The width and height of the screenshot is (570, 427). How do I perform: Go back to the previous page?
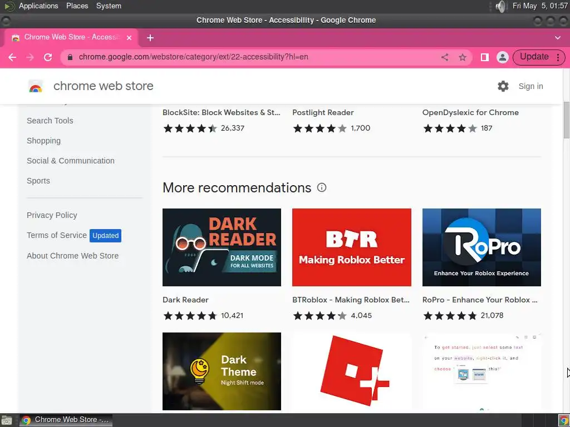point(12,57)
